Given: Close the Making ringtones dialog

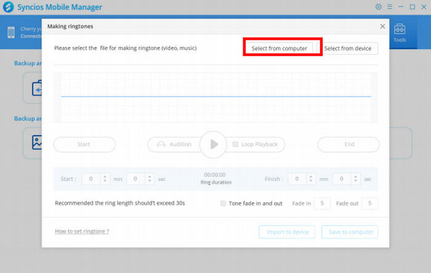Looking at the screenshot, I should click(x=382, y=26).
